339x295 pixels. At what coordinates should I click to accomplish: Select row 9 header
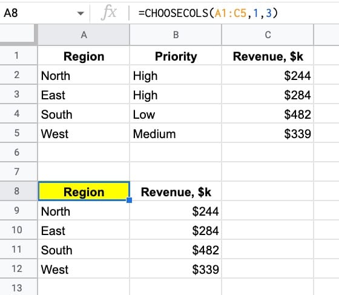[x=19, y=210]
